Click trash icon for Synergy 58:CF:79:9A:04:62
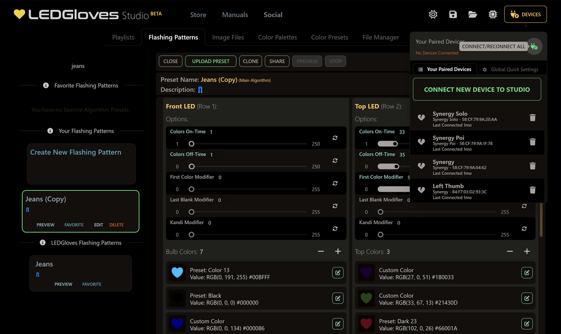 coord(533,165)
